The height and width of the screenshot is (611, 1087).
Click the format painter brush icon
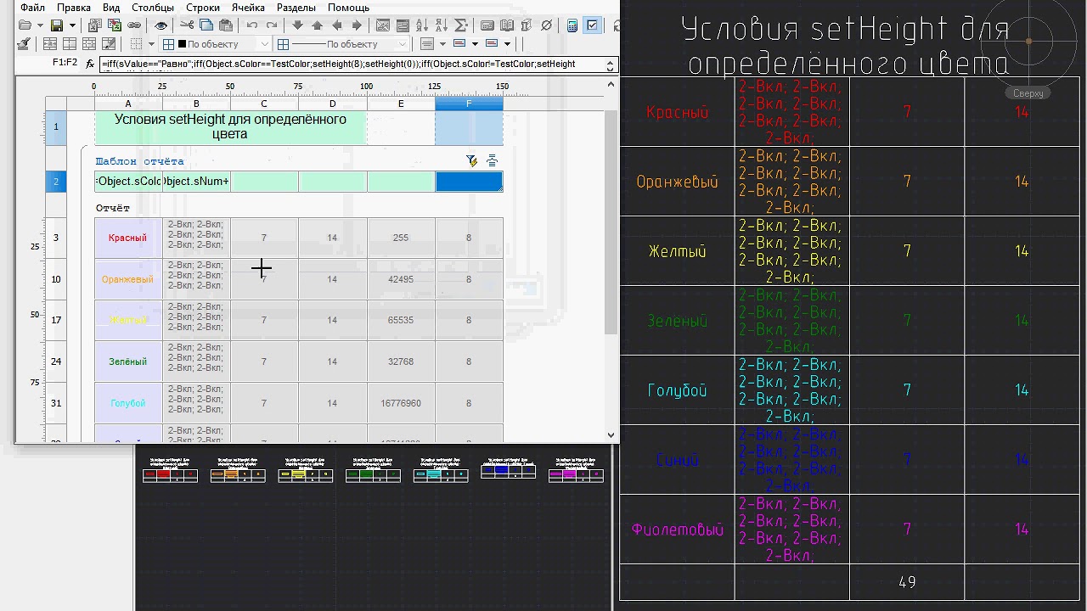[23, 44]
